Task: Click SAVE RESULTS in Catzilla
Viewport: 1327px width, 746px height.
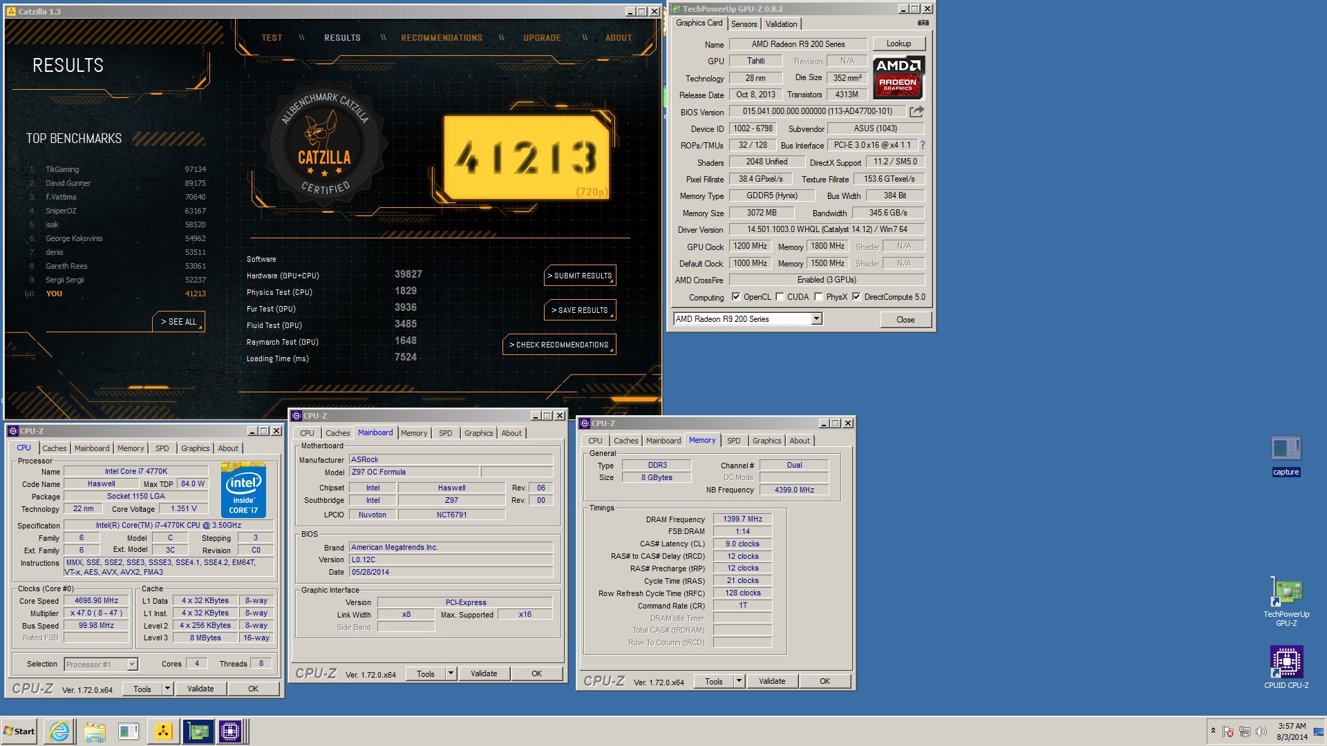Action: click(580, 310)
